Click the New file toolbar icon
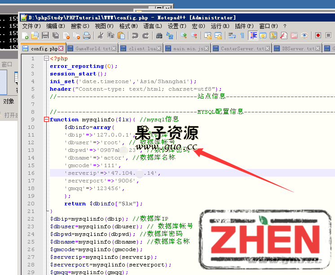335x275 pixels. point(26,35)
